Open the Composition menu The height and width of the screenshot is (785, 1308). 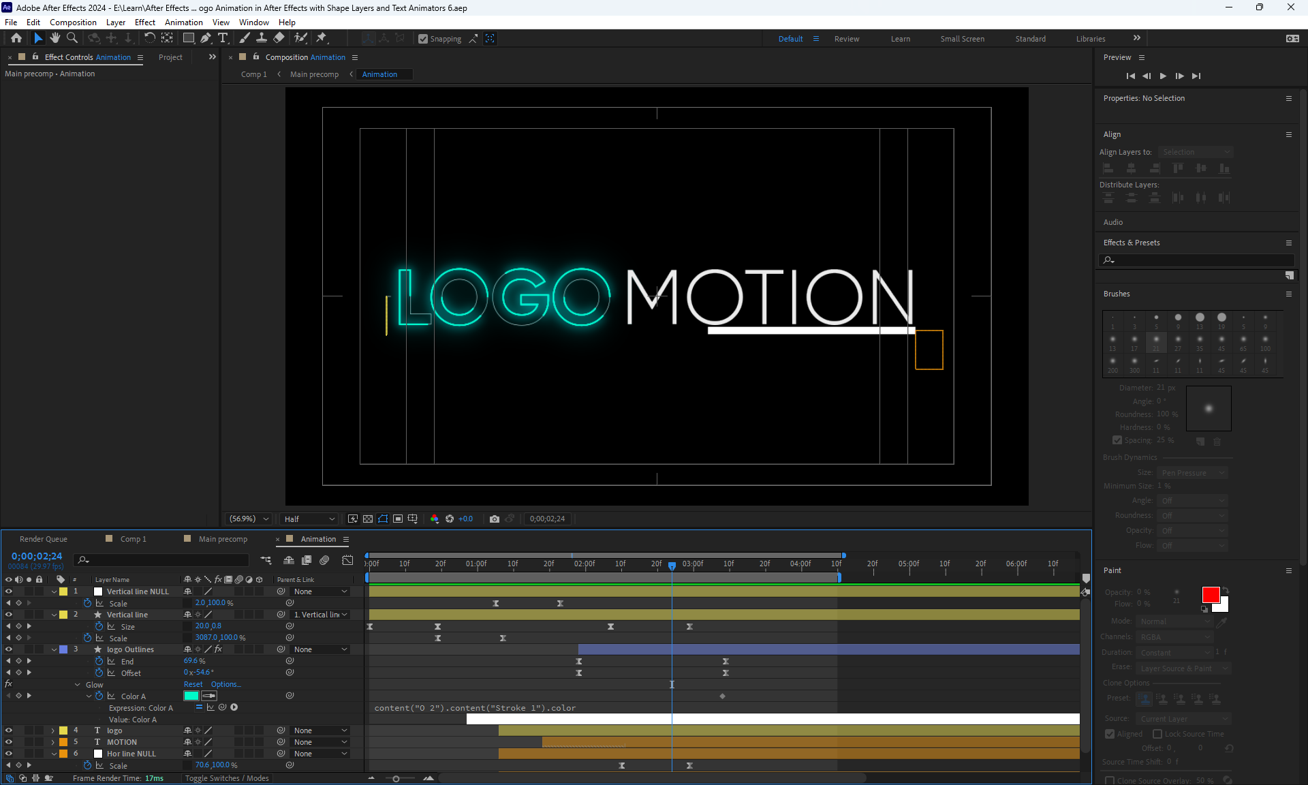(x=73, y=22)
